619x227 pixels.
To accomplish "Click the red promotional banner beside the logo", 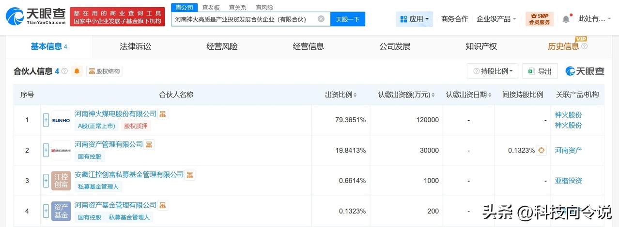I will coord(117,17).
